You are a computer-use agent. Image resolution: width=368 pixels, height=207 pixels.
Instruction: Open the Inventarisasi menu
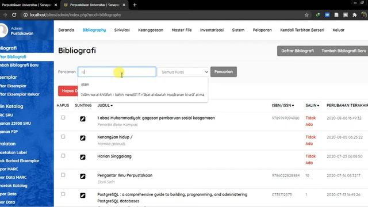click(212, 30)
